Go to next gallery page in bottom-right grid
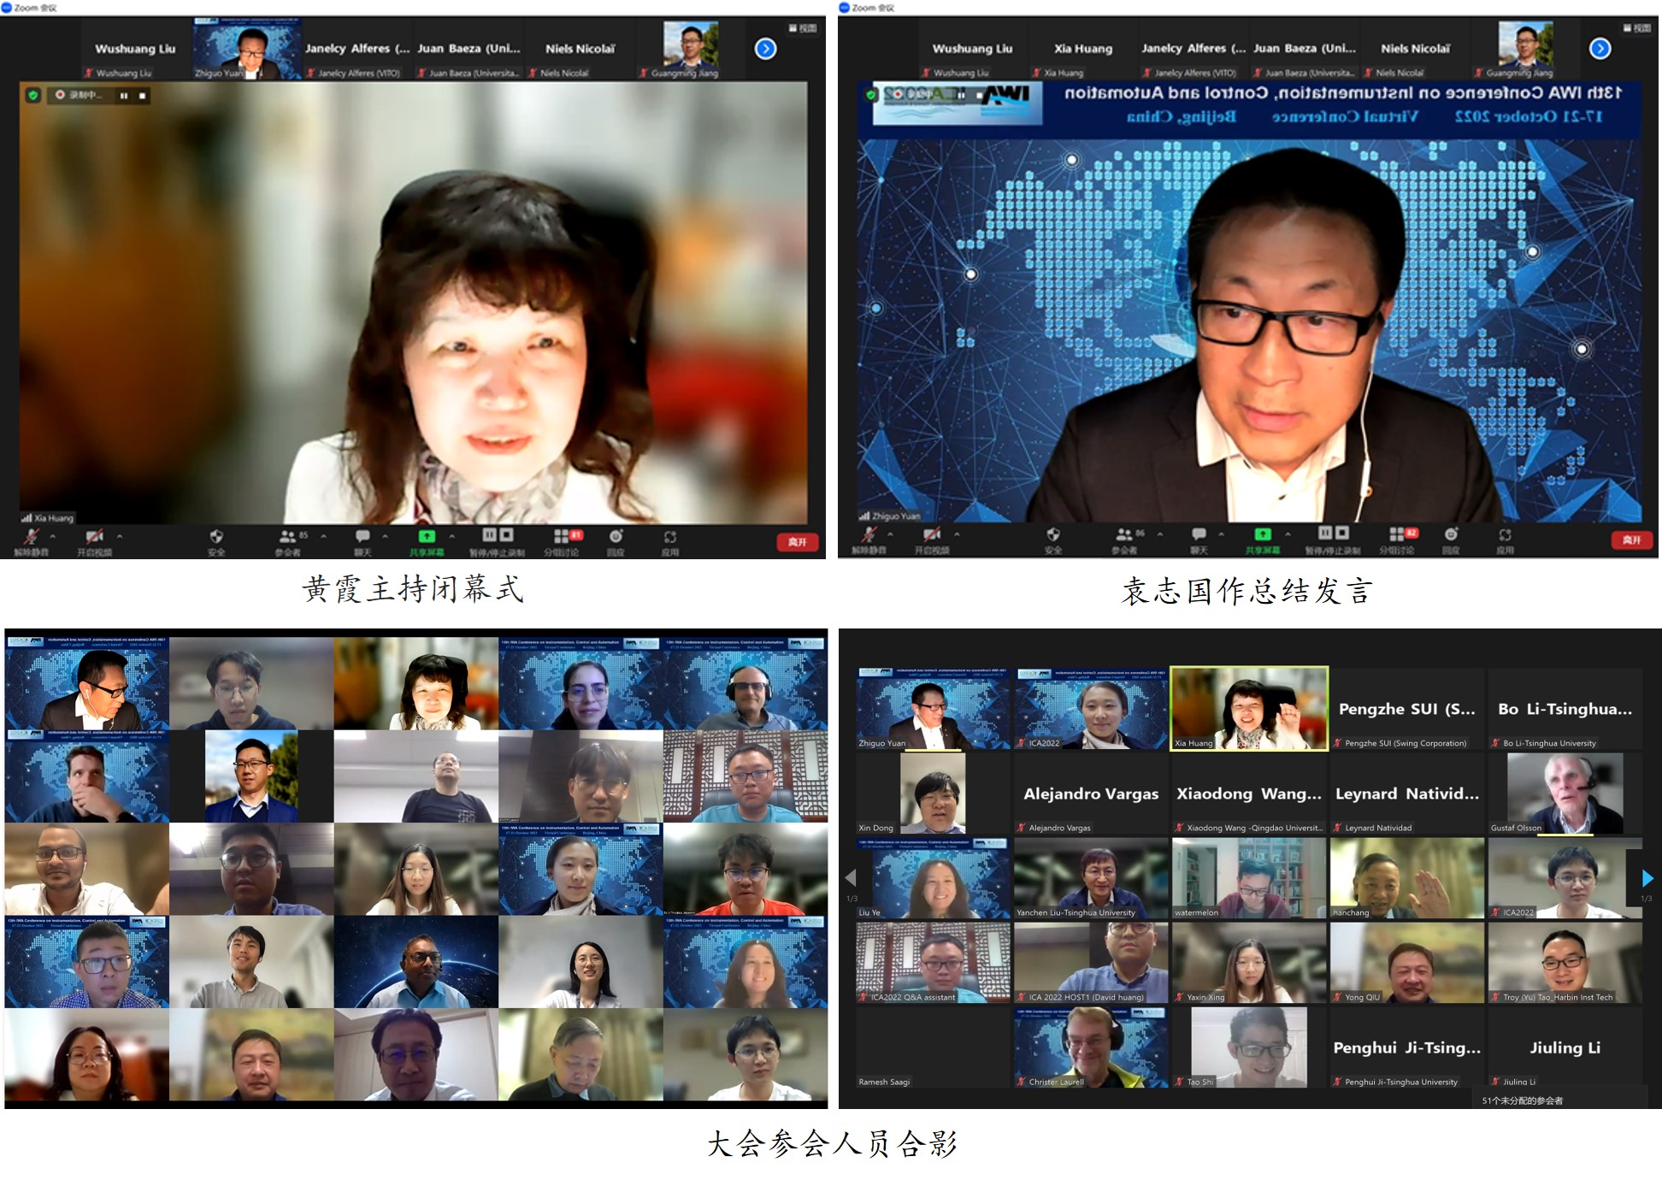The height and width of the screenshot is (1180, 1662). (1647, 878)
